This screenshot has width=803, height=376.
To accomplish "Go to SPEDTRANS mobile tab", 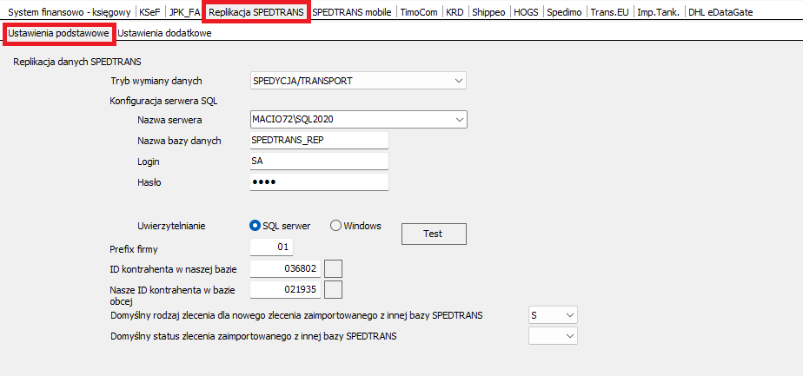I will [x=352, y=12].
